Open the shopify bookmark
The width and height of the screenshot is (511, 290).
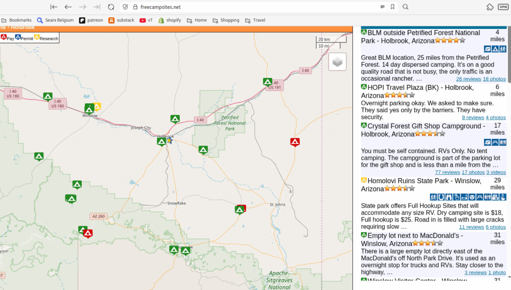point(170,20)
